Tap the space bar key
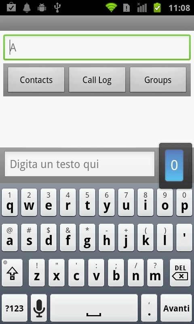This screenshot has width=194, height=324. click(x=94, y=308)
